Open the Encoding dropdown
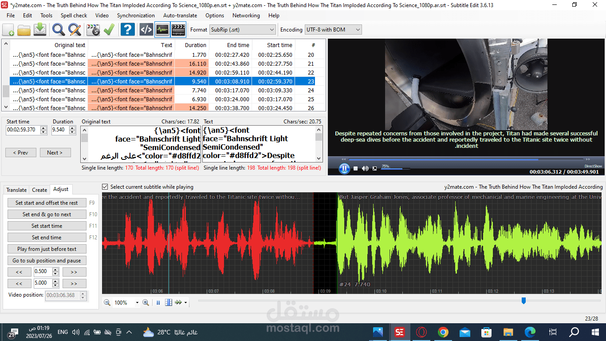 [x=333, y=30]
